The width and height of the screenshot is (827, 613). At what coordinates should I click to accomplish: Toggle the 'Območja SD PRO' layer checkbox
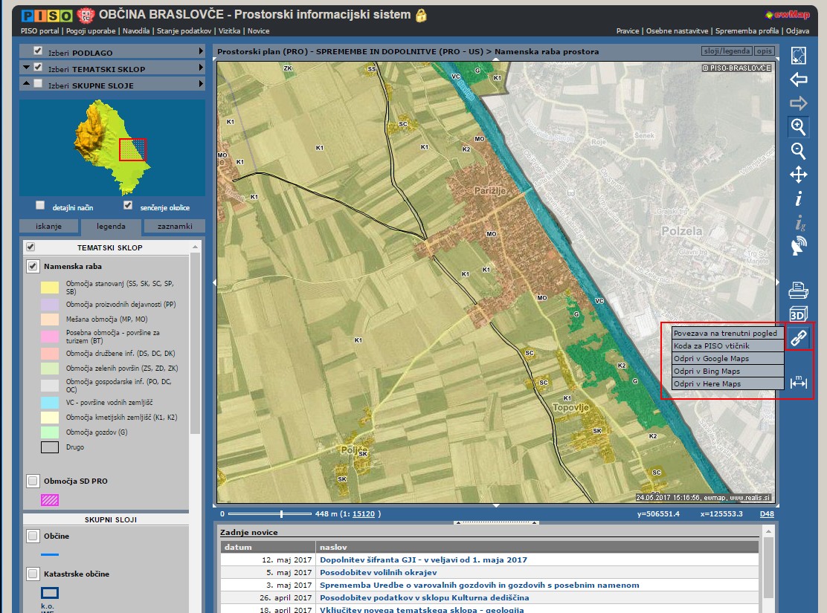click(x=33, y=481)
